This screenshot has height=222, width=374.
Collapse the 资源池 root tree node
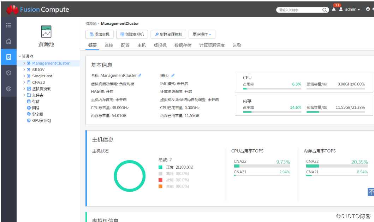[x=20, y=56]
